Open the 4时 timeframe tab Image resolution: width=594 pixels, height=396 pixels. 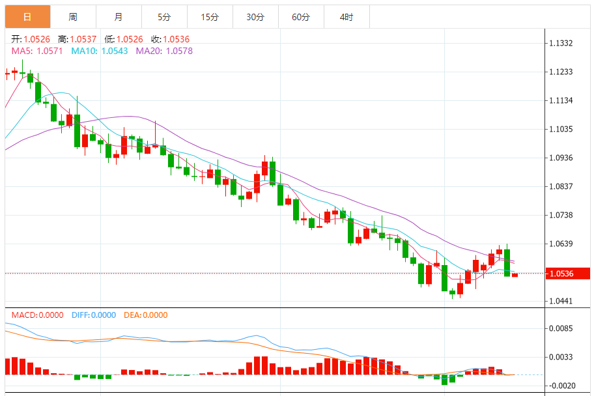(x=346, y=17)
